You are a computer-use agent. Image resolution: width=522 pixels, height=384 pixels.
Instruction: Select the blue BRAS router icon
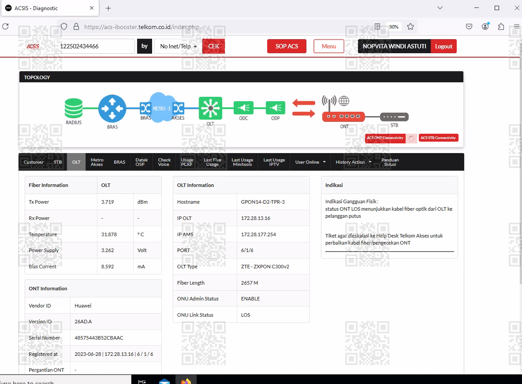112,109
